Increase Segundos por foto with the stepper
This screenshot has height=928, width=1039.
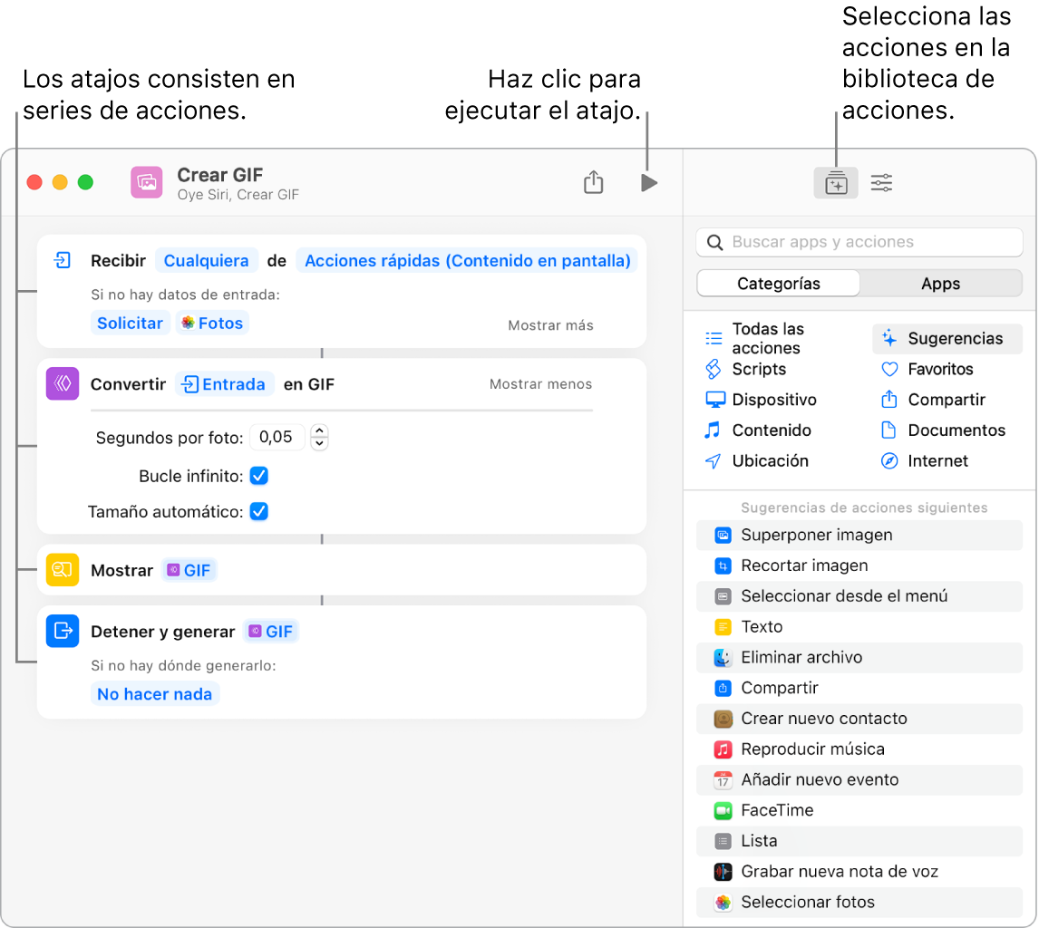point(319,431)
